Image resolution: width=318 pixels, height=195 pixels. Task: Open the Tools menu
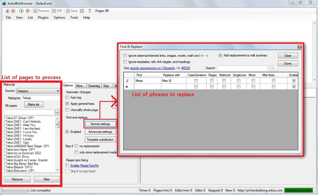74,18
